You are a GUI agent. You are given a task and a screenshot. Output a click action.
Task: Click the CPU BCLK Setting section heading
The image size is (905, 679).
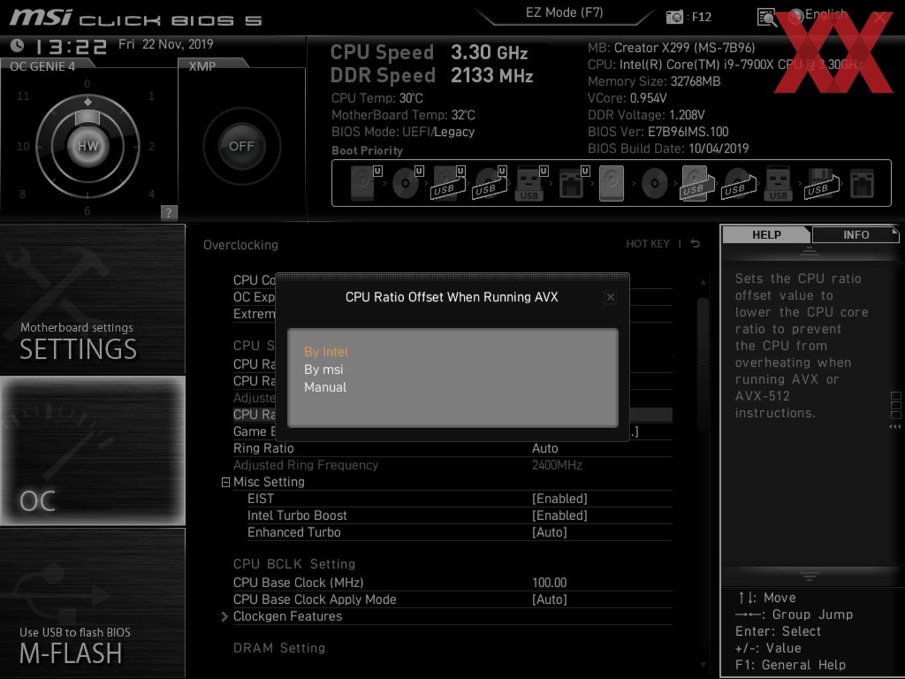click(294, 564)
